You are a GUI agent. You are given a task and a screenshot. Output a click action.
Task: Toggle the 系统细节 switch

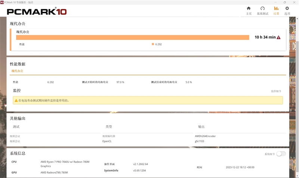click(281, 154)
